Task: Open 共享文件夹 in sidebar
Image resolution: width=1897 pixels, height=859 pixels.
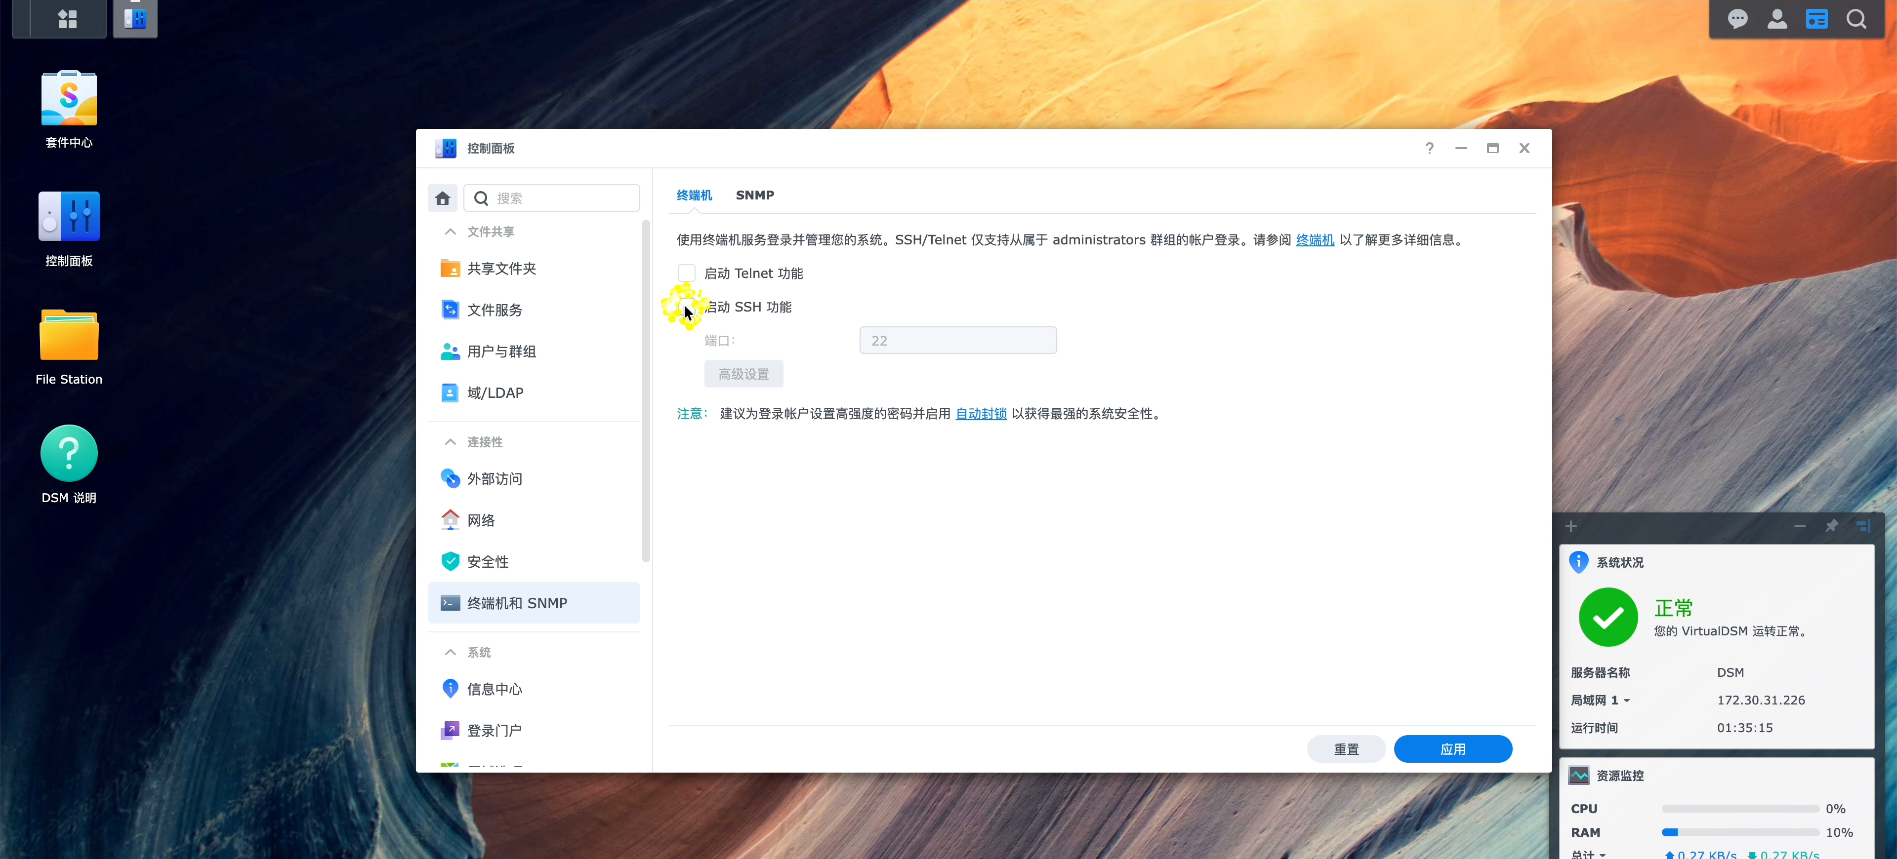Action: point(534,269)
